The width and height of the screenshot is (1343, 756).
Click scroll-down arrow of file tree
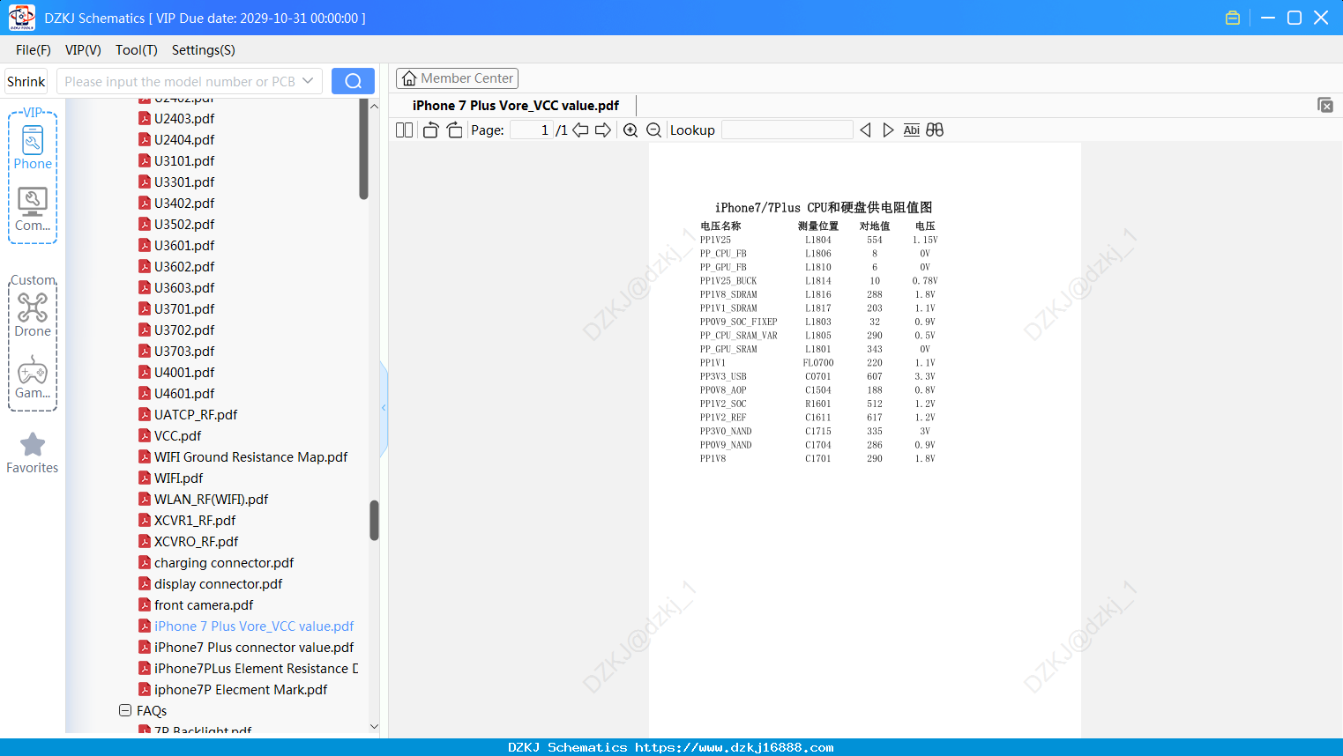point(374,727)
